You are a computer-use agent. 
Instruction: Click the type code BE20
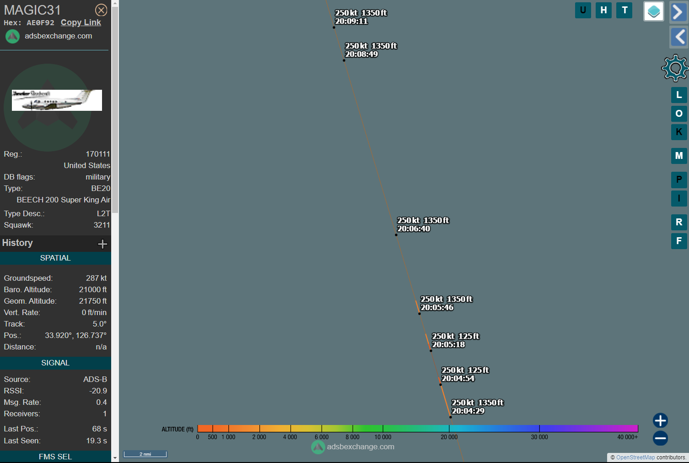(x=101, y=188)
